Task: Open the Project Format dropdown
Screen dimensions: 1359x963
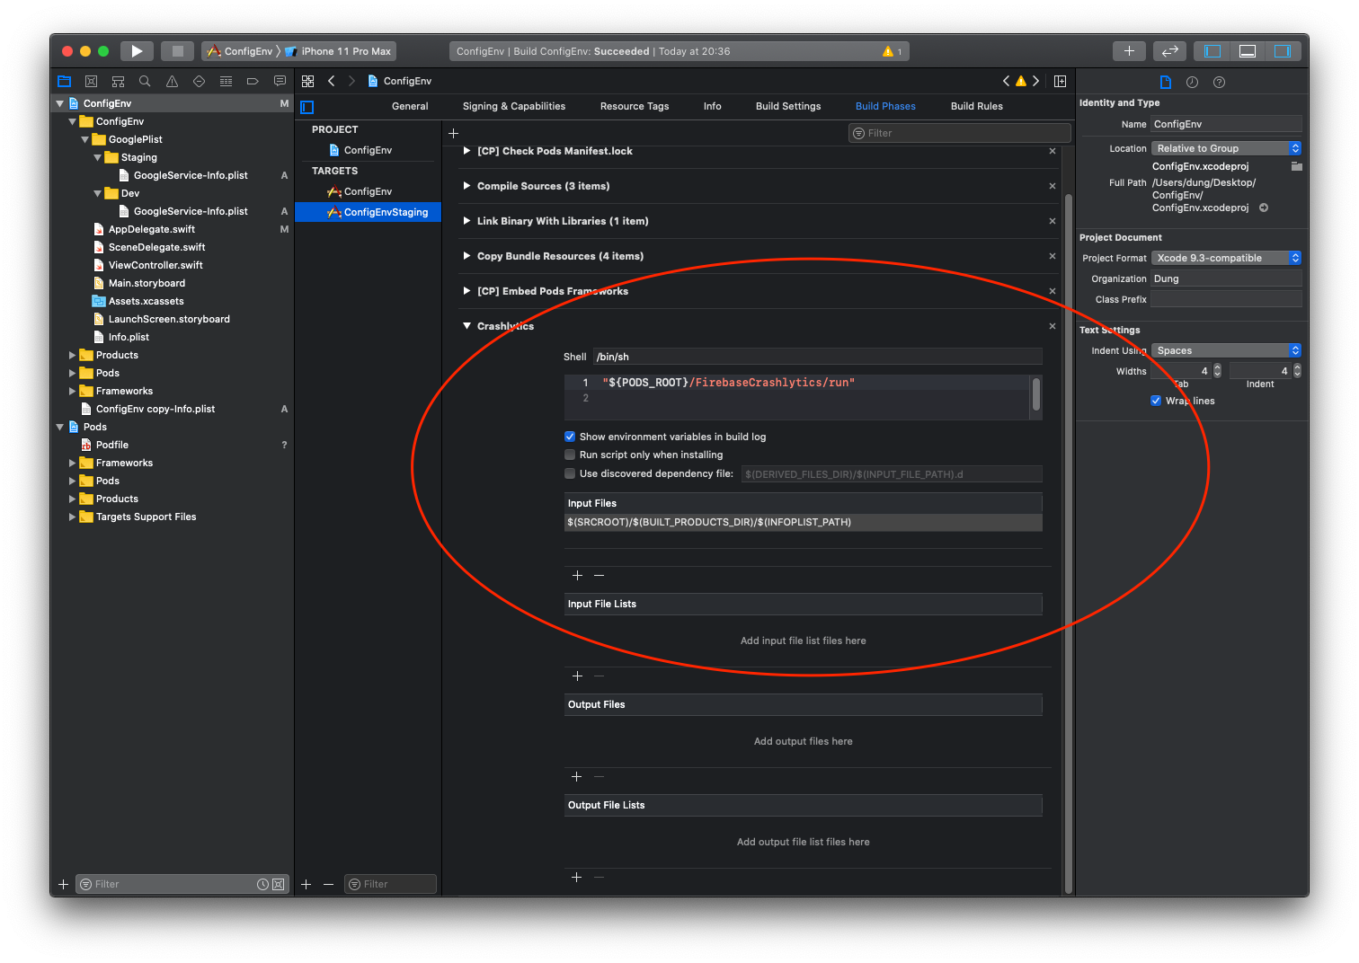Action: point(1226,258)
